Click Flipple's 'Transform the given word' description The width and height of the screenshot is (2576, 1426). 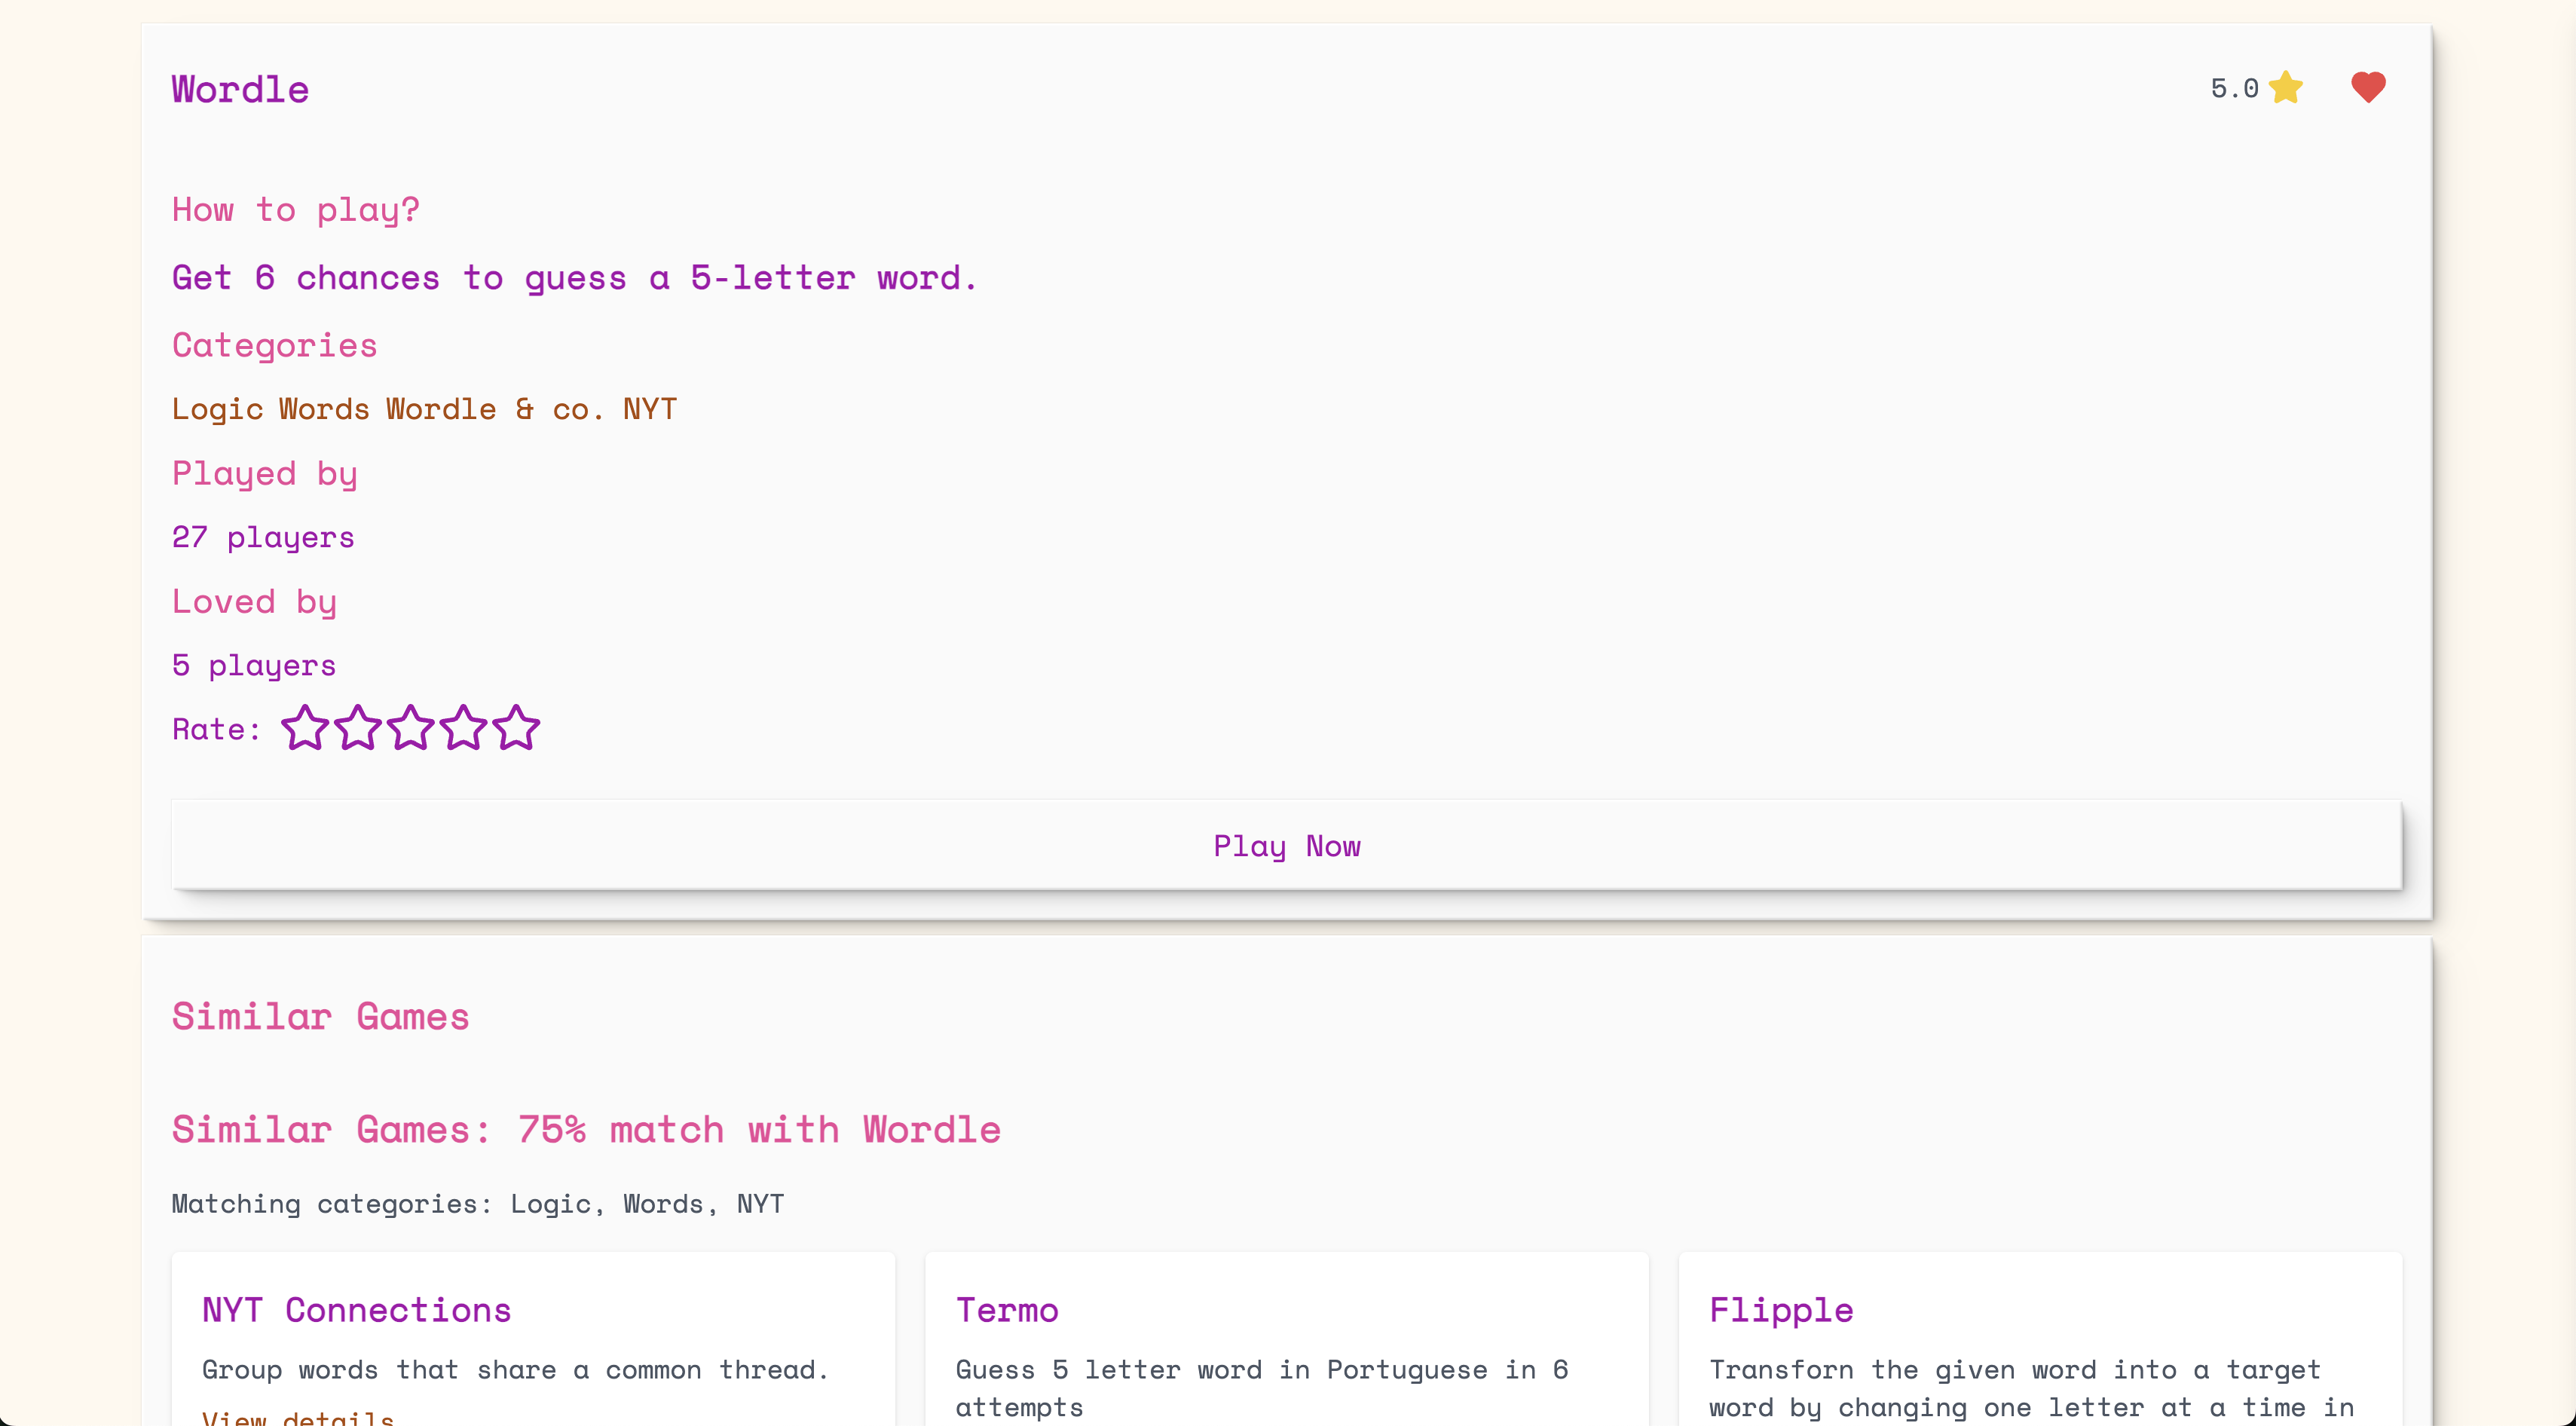[2032, 1389]
